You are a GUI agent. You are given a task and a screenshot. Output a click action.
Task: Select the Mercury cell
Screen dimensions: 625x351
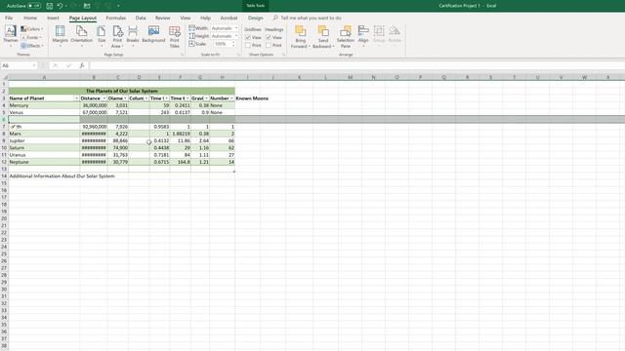(x=44, y=105)
